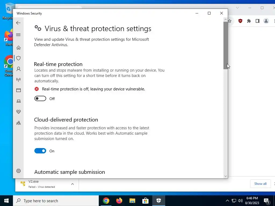
Task: Open Google Chrome from the taskbar
Action: coord(106,201)
